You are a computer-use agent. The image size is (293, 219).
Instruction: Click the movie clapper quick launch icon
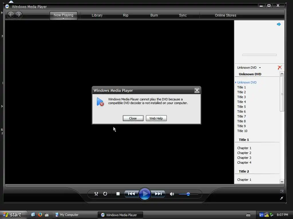[47, 214]
